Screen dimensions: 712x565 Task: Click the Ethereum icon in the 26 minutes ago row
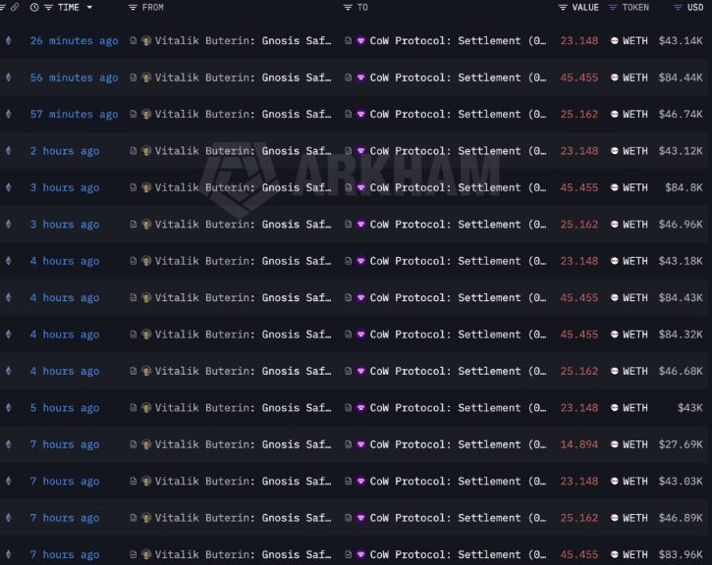tap(8, 40)
